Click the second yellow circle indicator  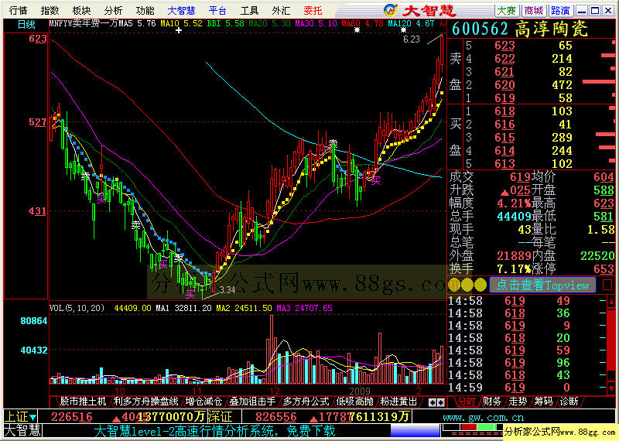click(x=467, y=285)
